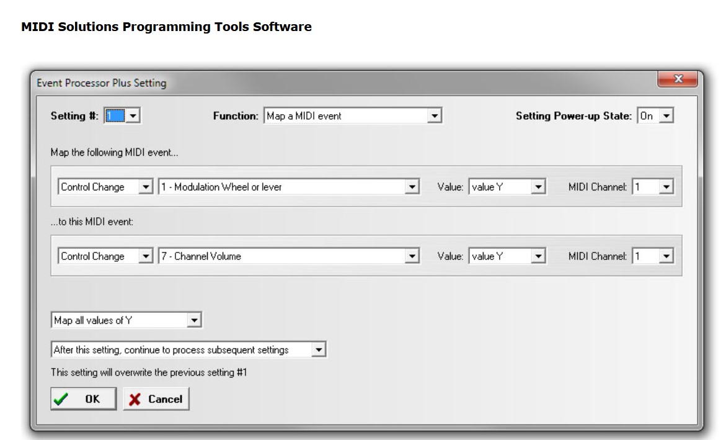Image resolution: width=726 pixels, height=440 pixels.
Task: Click the Setting # label
Action: 74,116
